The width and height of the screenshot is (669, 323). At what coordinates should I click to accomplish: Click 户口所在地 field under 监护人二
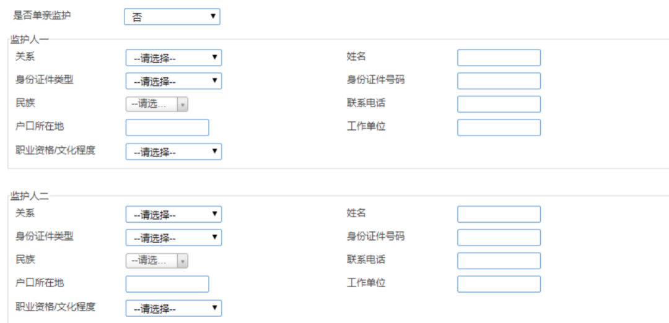pos(167,284)
